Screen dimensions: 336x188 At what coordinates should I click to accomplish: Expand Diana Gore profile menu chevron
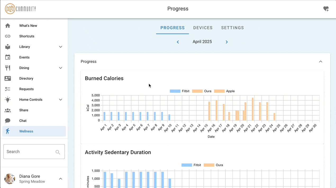click(x=61, y=179)
